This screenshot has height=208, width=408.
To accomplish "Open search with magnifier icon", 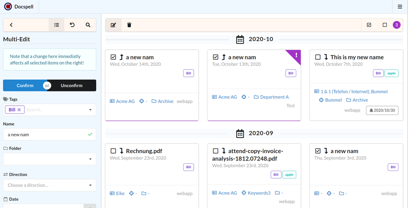I will tap(88, 25).
